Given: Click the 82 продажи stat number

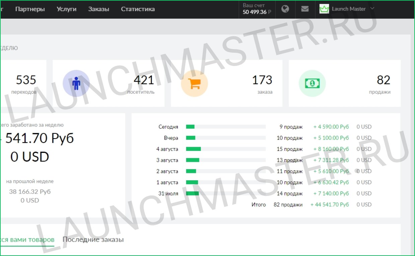Looking at the screenshot, I should (x=383, y=80).
